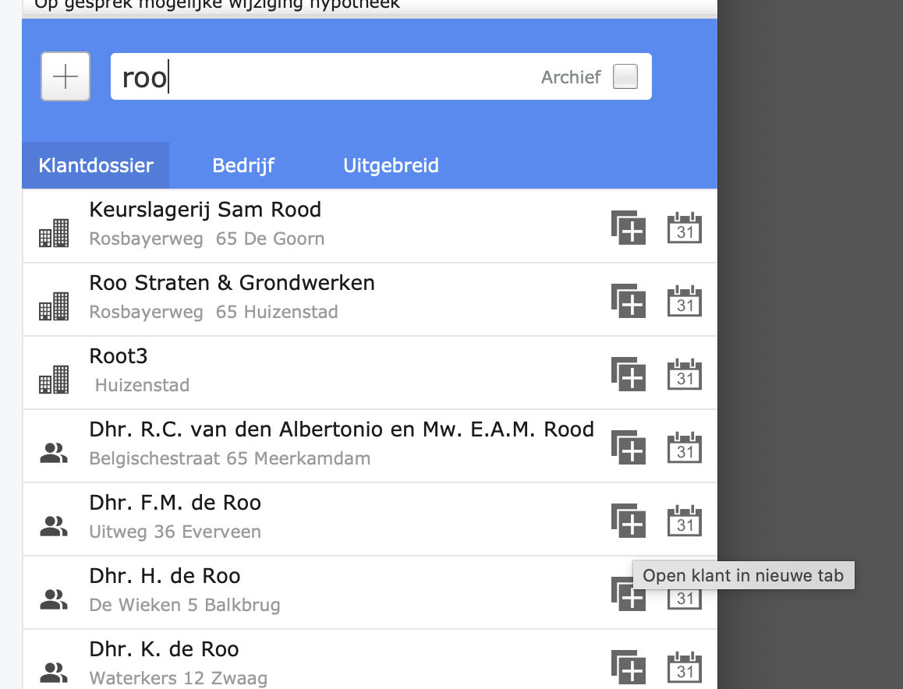Select the Uitgebreid tab
903x689 pixels.
coord(391,165)
